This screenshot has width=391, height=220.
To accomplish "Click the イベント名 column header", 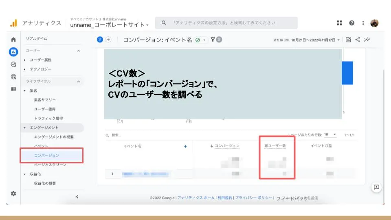I will (x=132, y=146).
